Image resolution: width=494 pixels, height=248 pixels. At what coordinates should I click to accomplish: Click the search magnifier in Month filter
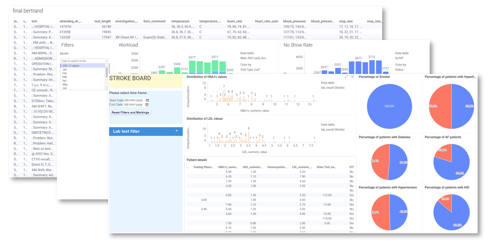[x=107, y=61]
